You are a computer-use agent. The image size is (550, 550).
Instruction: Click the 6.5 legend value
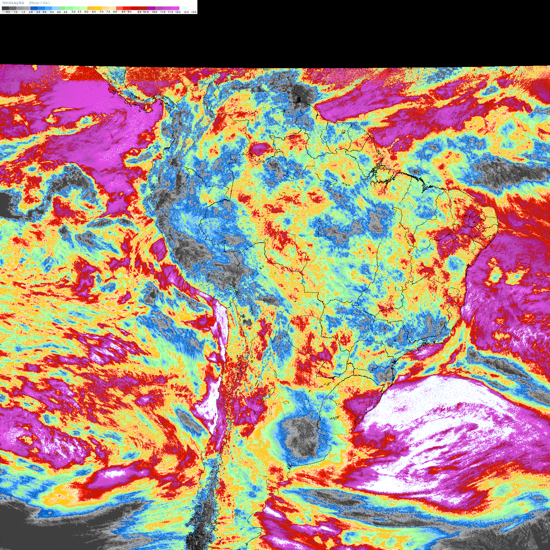click(94, 12)
